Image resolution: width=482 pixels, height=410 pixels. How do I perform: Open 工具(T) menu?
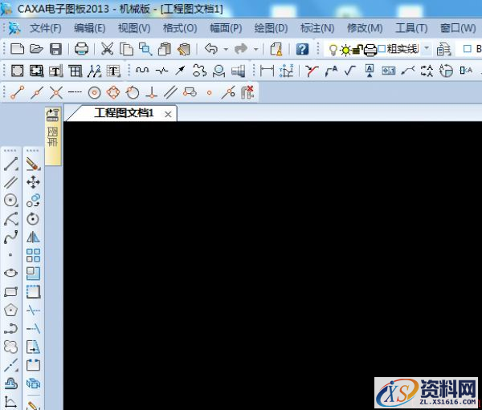pyautogui.click(x=411, y=28)
